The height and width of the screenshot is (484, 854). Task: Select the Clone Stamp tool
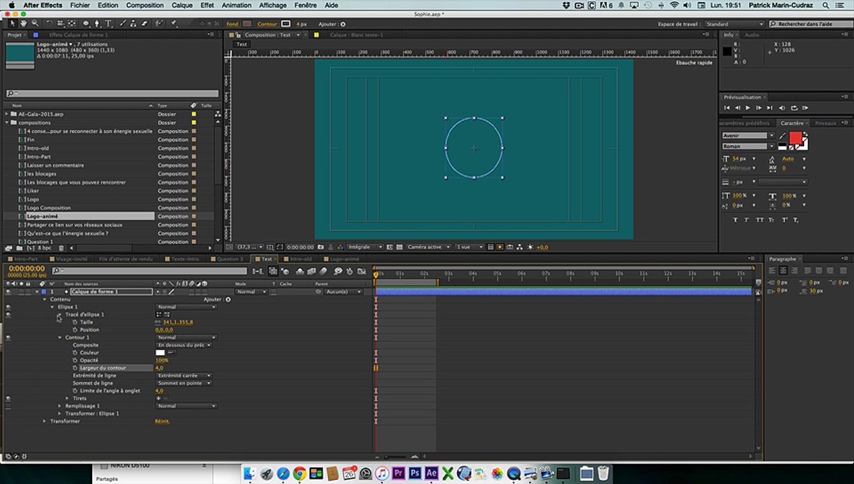tap(133, 24)
